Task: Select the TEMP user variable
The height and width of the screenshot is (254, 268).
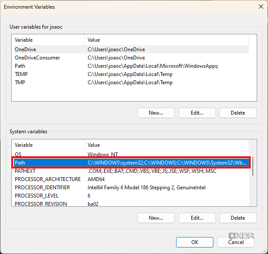Action: (21, 74)
